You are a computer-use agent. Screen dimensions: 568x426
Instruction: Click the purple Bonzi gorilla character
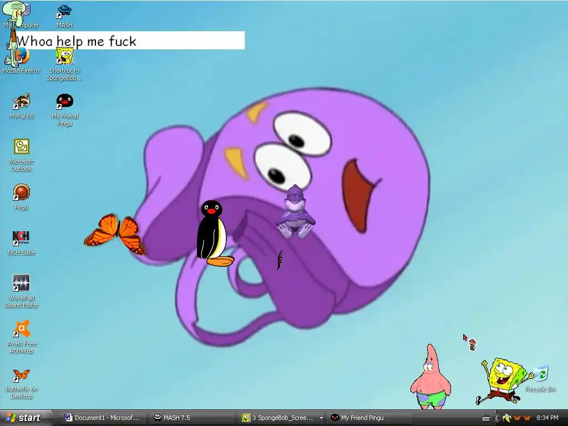click(295, 212)
